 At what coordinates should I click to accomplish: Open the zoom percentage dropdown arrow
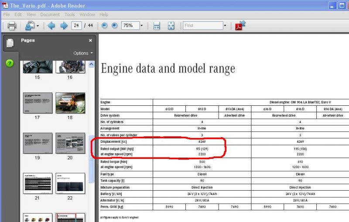tap(141, 26)
